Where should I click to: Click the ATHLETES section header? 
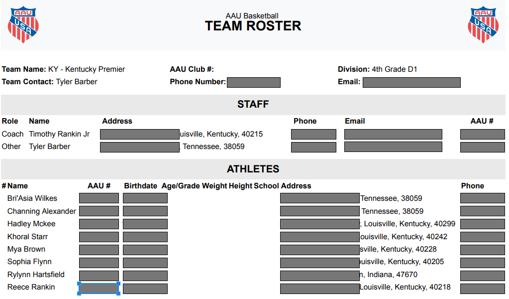coord(254,168)
